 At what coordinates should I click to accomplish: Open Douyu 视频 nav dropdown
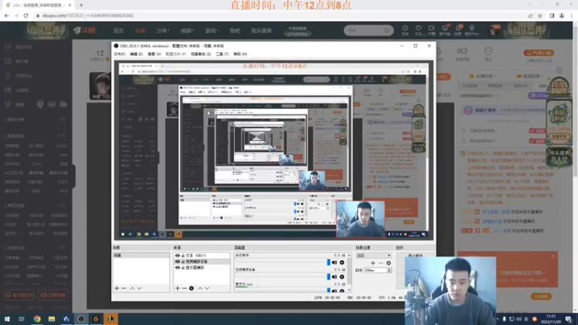tap(187, 30)
